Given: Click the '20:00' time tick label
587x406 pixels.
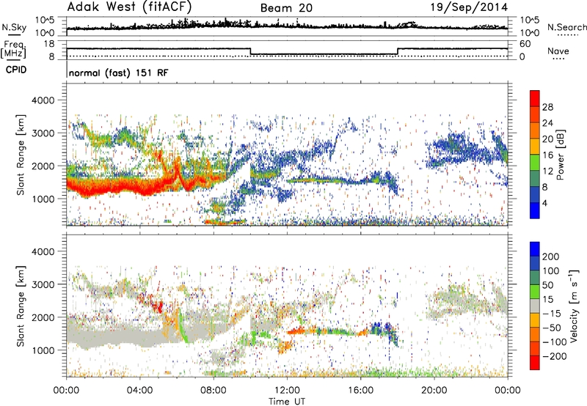Looking at the screenshot, I should point(434,391).
